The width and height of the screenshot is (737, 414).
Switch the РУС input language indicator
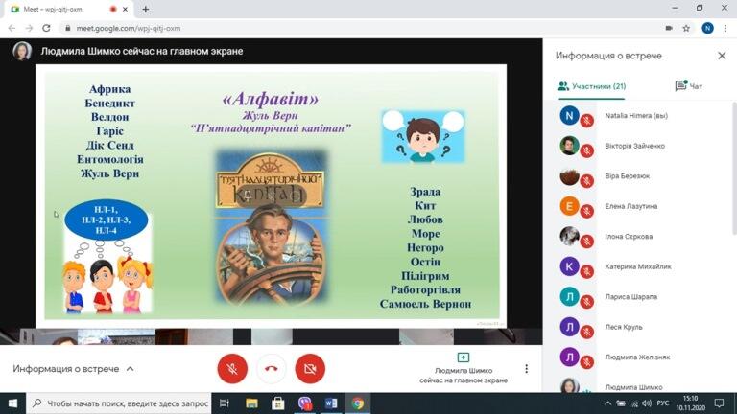pyautogui.click(x=663, y=403)
